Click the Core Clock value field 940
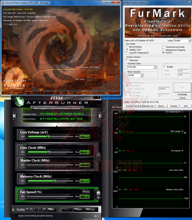Viewport: 192px width, 220px height. (x=85, y=152)
